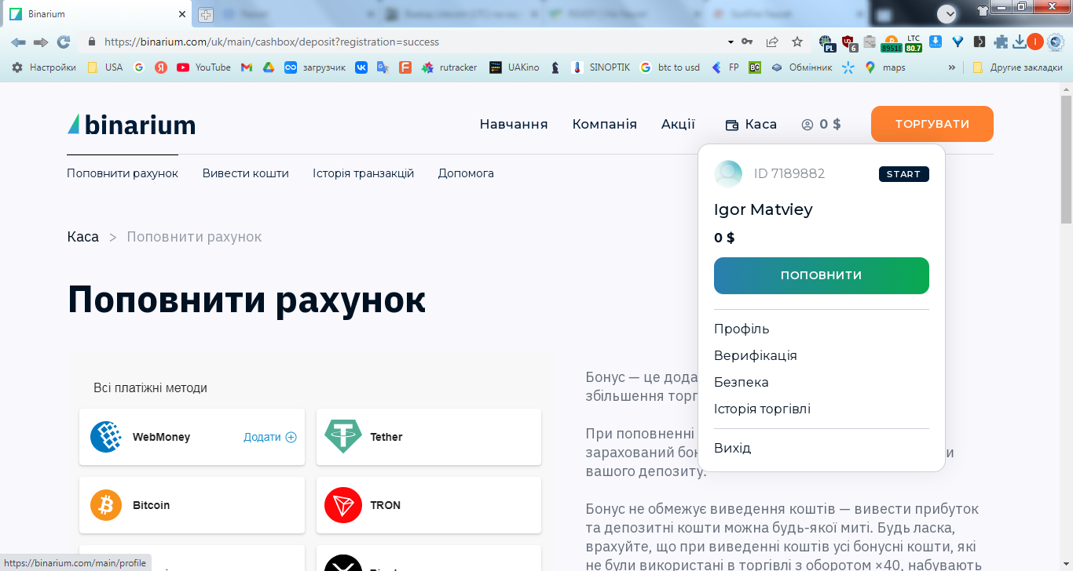The width and height of the screenshot is (1073, 571).
Task: Open the SINOPTIK bookmark
Action: [601, 67]
